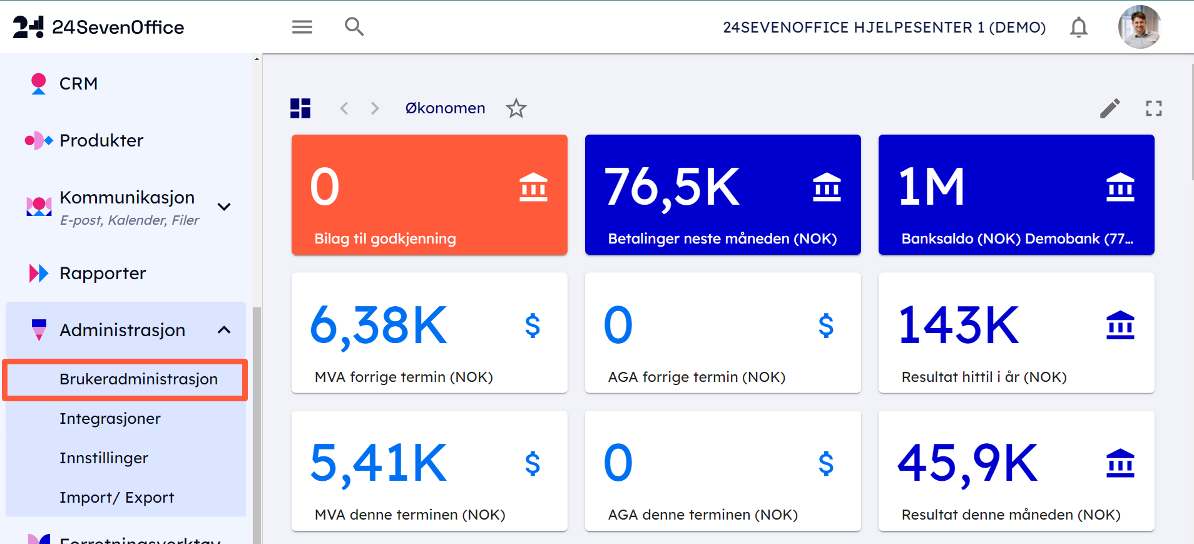Click the Økonomen dashboard title
Screen dimensions: 1194x544
coord(445,108)
